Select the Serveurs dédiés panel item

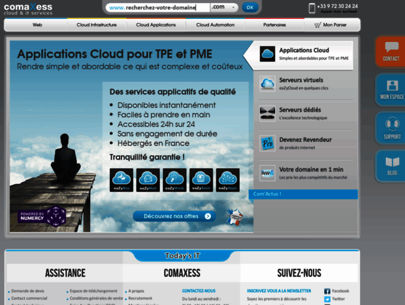click(305, 113)
